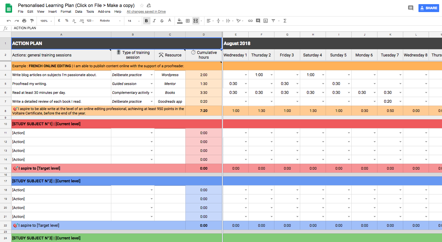This screenshot has width=442, height=242.
Task: Toggle bold formatting
Action: (x=146, y=21)
